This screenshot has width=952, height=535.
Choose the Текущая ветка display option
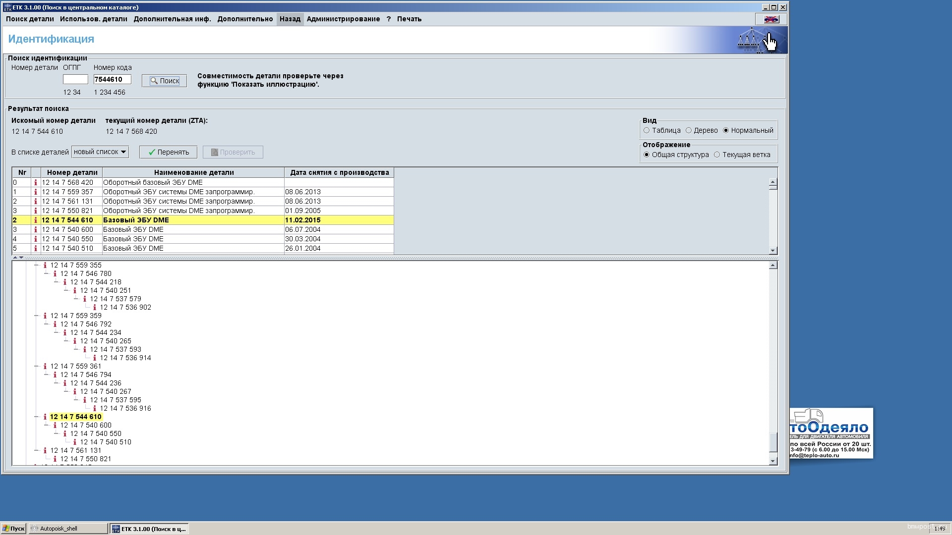[717, 155]
